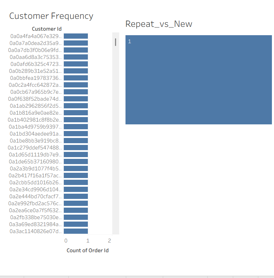Click the bar for customer 0a2fb338be75030e..
Image resolution: width=274 pixels, height=278 pixels.
pos(76,217)
